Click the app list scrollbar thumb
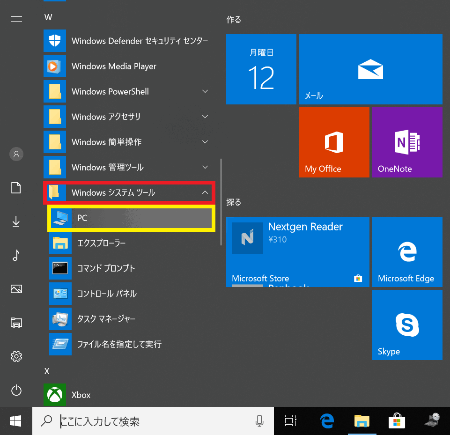The image size is (450, 435). pos(221,202)
